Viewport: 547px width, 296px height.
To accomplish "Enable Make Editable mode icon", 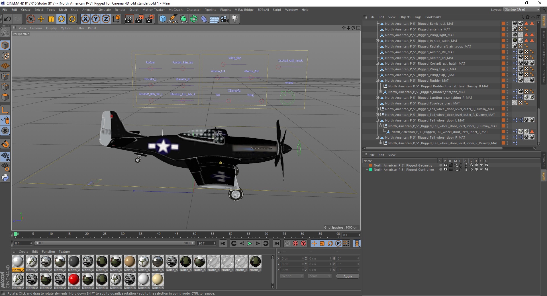I will pos(5,32).
